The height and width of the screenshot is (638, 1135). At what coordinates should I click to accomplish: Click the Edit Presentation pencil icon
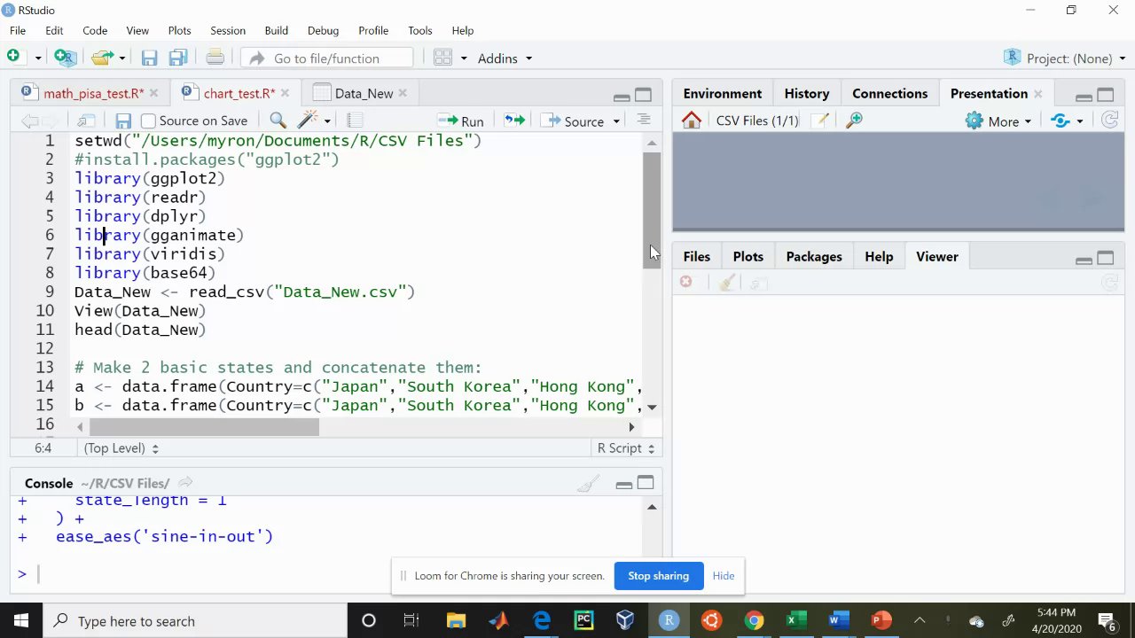(820, 121)
